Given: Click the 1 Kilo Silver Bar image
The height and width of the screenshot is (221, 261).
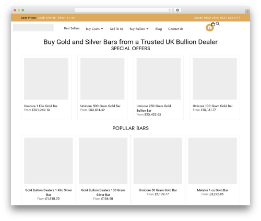Looking at the screenshot, I should tap(49, 161).
